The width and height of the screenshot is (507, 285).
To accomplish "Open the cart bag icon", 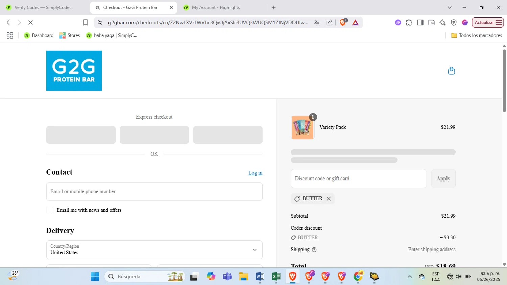I will click(x=451, y=71).
